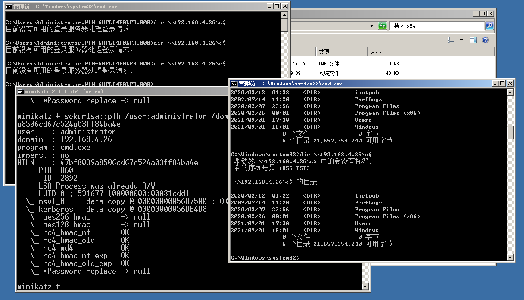Click the "msv1_0 - data copy" line
The height and width of the screenshot is (300, 524).
(127, 201)
